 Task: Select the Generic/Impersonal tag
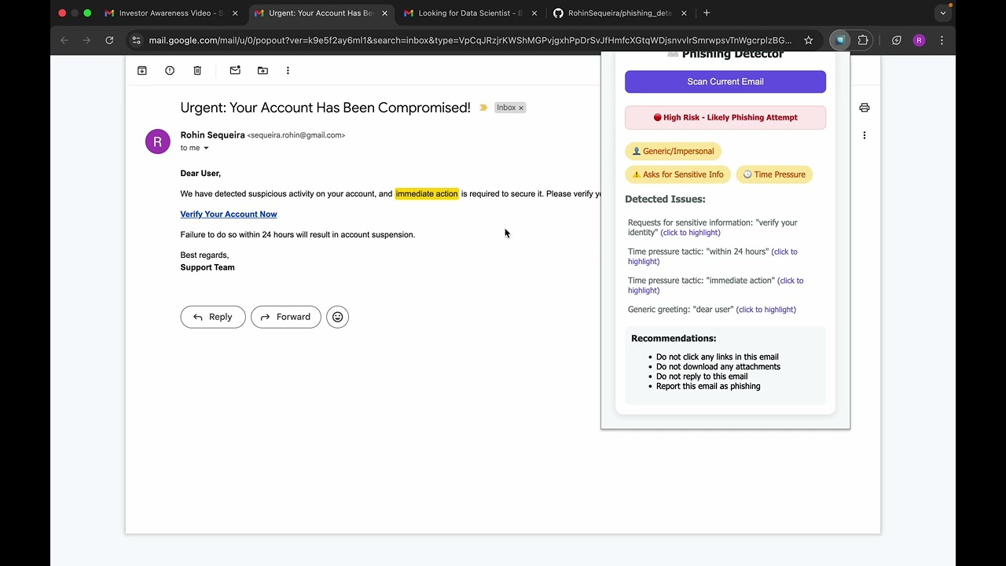point(673,151)
